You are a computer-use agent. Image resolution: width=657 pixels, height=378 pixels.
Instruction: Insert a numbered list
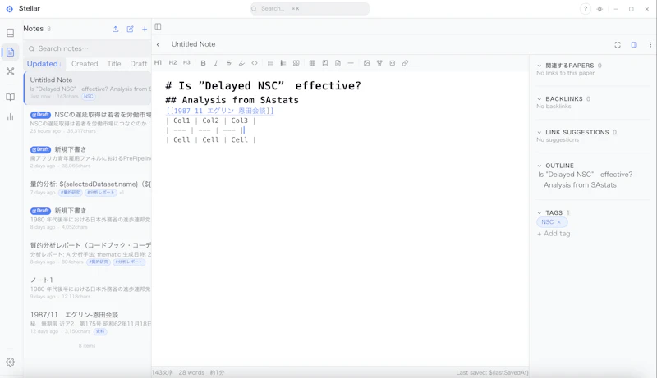[283, 63]
